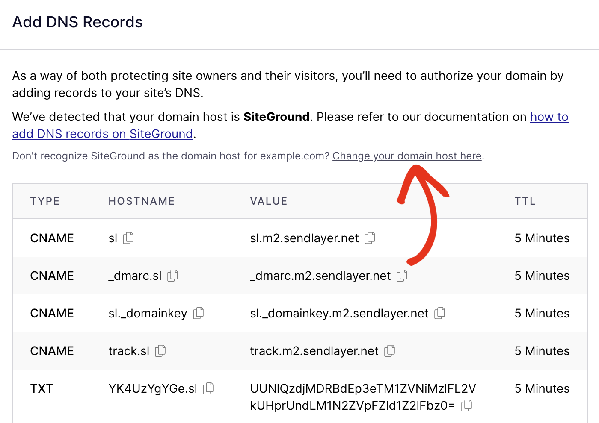Open the SiteGround DNS documentation link
This screenshot has height=423, width=599.
(x=102, y=134)
